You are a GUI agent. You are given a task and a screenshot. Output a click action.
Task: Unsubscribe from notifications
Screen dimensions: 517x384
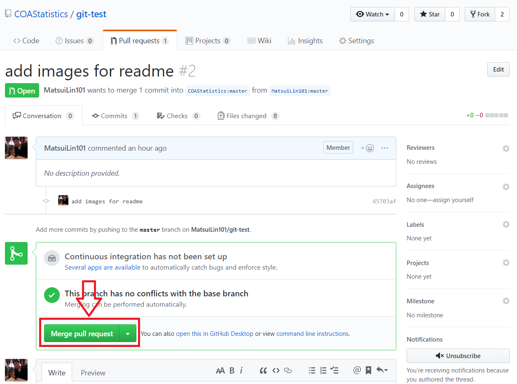tap(458, 356)
